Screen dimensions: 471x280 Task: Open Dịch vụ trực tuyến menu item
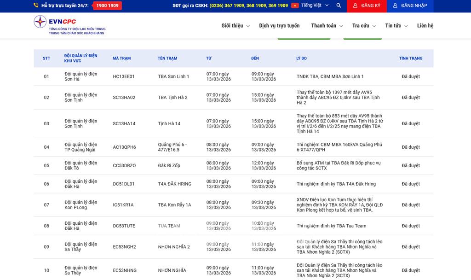279,26
